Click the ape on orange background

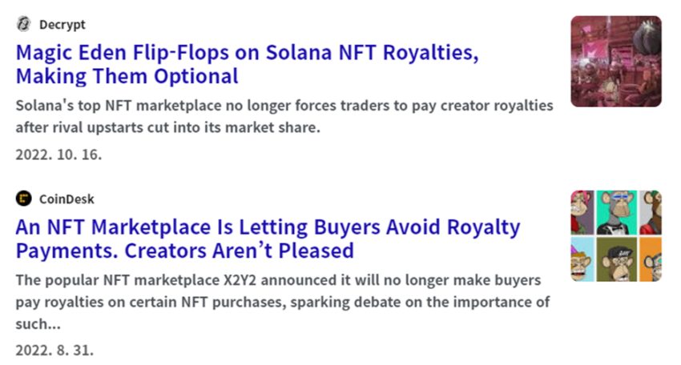pyautogui.click(x=651, y=259)
